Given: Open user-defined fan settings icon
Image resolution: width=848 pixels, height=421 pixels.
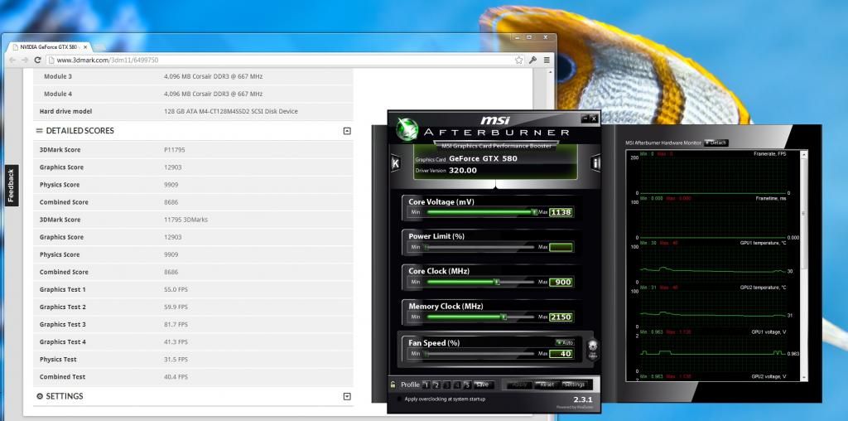Looking at the screenshot, I should click(592, 348).
